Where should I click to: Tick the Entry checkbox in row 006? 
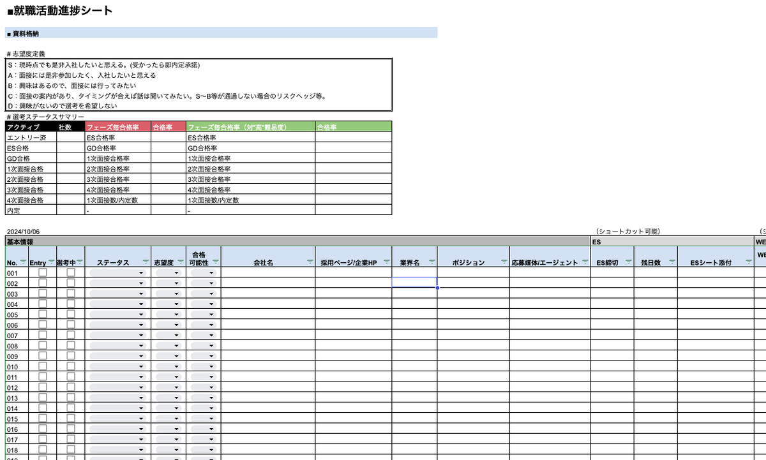(x=43, y=324)
